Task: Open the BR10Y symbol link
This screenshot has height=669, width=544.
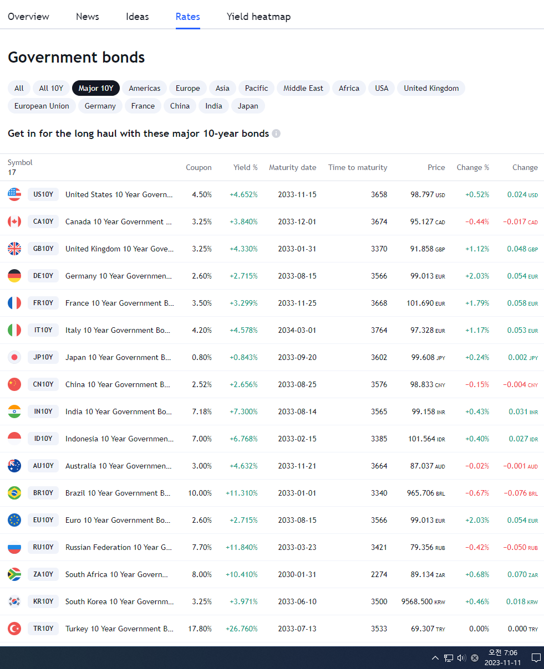Action: coord(43,493)
